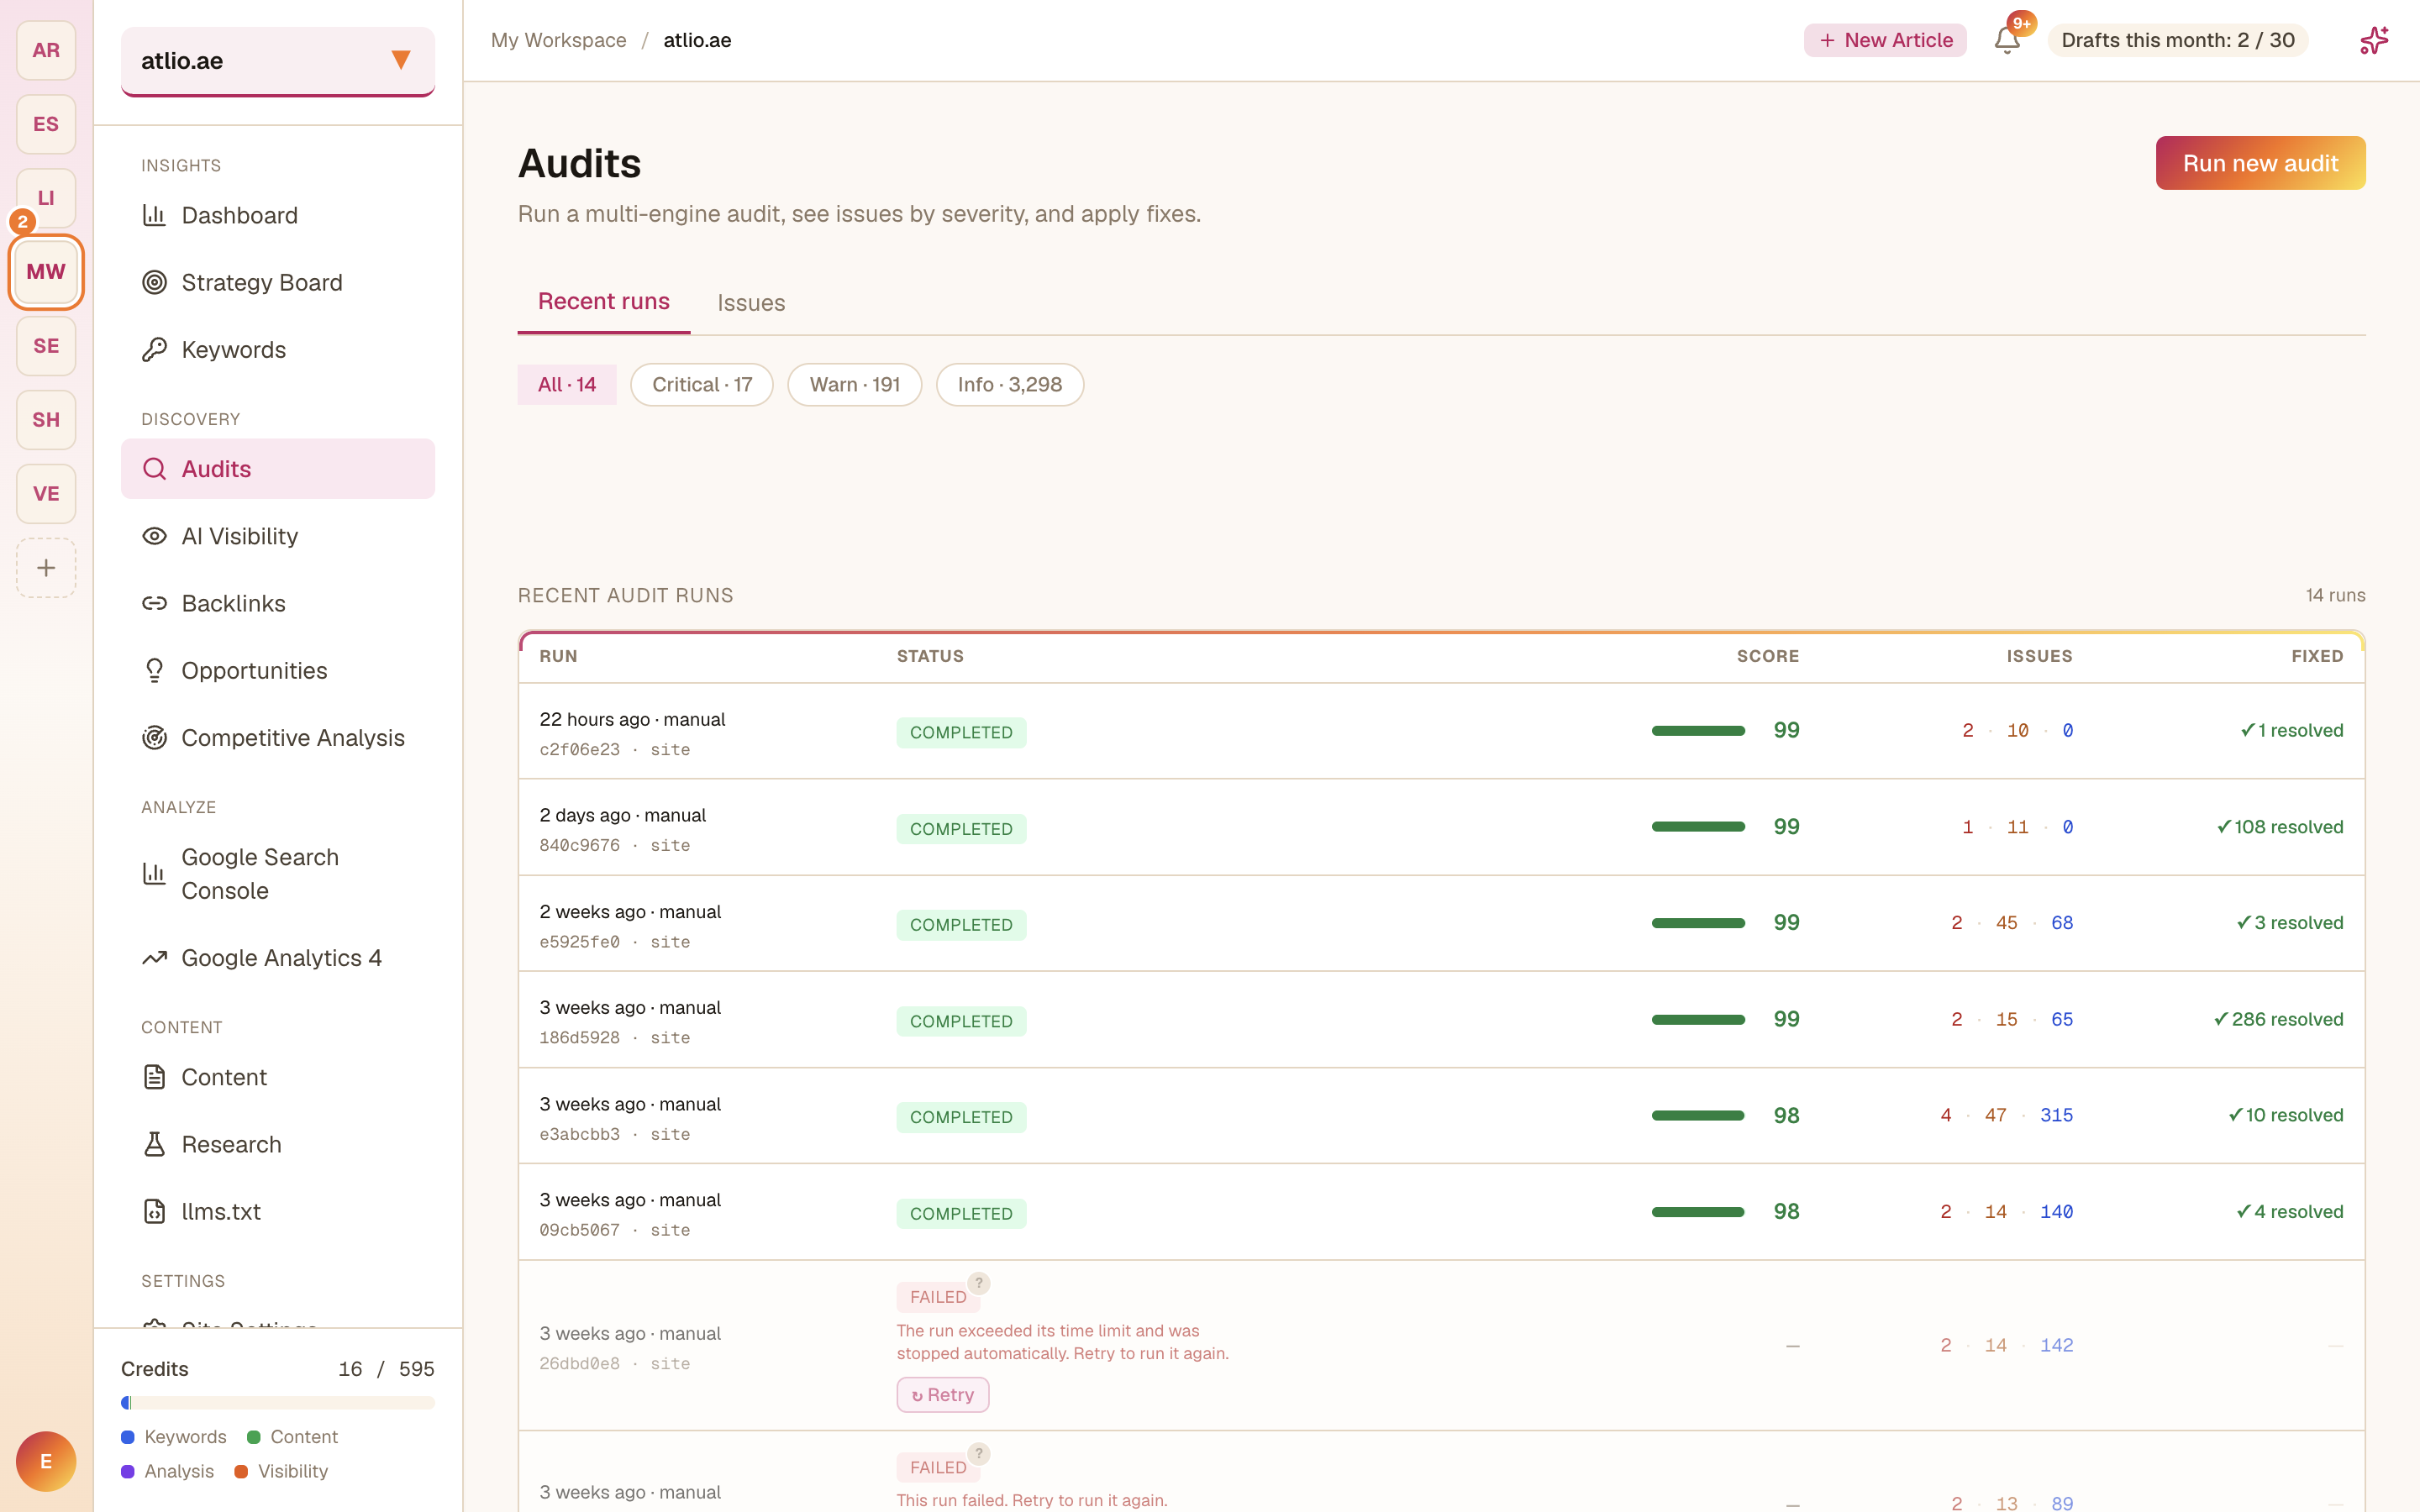This screenshot has height=1512, width=2420.
Task: Click the blue Keywords legend dot
Action: coord(128,1437)
